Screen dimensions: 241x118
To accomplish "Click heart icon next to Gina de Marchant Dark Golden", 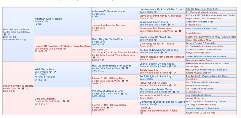I will pos(68,101).
